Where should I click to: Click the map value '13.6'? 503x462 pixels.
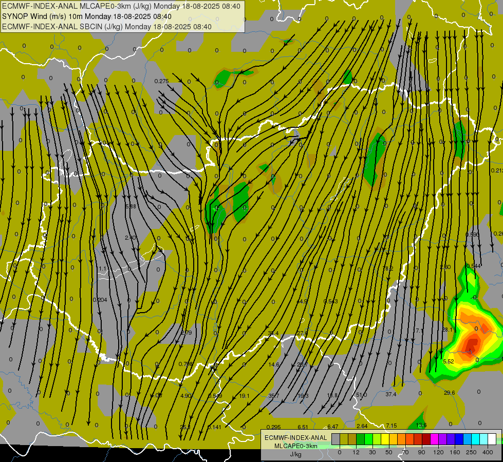tap(421, 425)
